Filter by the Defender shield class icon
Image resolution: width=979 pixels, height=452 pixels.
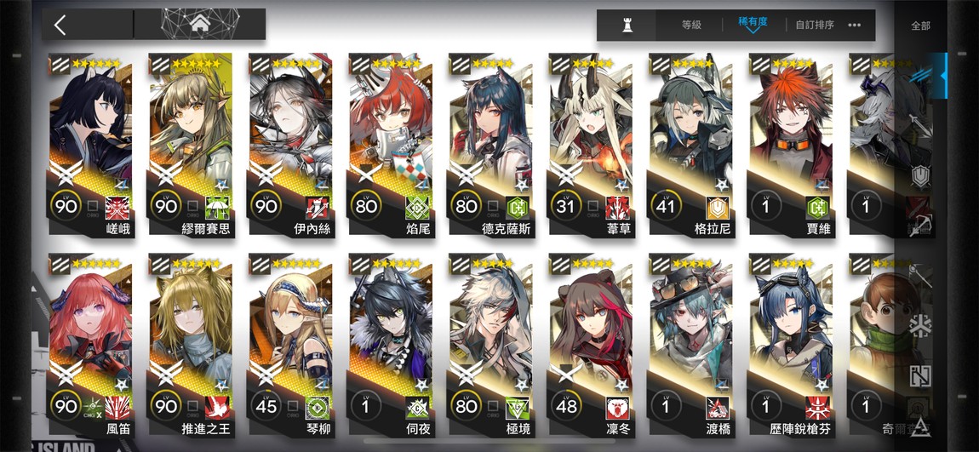[921, 177]
